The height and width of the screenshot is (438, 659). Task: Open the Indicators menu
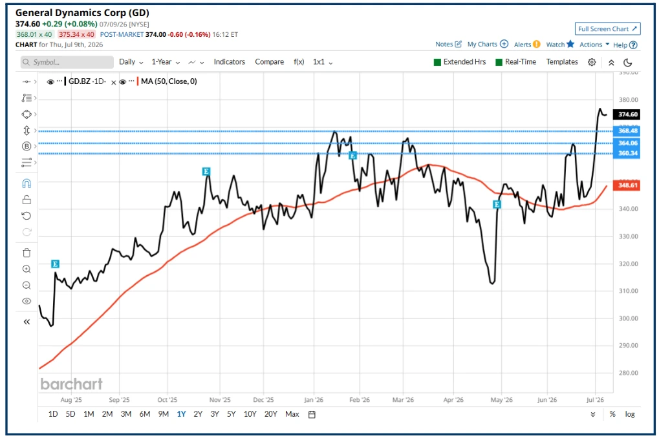tap(229, 62)
